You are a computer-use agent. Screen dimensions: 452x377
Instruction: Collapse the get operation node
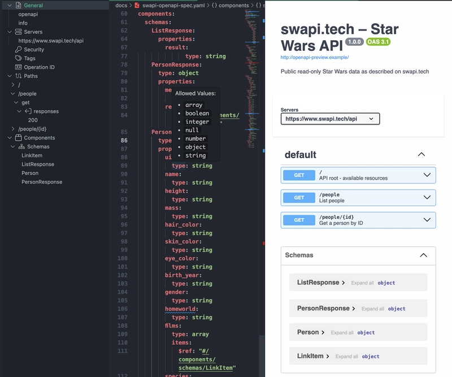[16, 102]
